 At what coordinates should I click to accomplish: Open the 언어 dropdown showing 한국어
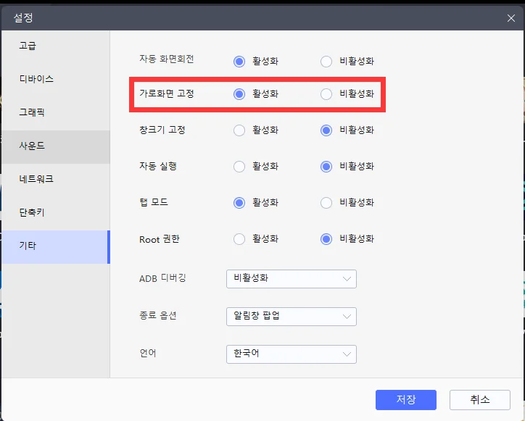tap(292, 354)
